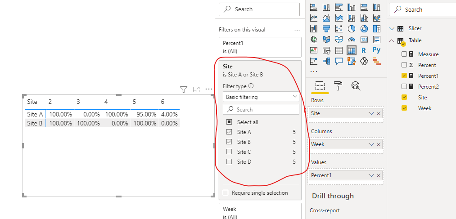Select the Slicer visualization icon
The image size is (456, 219).
(x=326, y=50)
